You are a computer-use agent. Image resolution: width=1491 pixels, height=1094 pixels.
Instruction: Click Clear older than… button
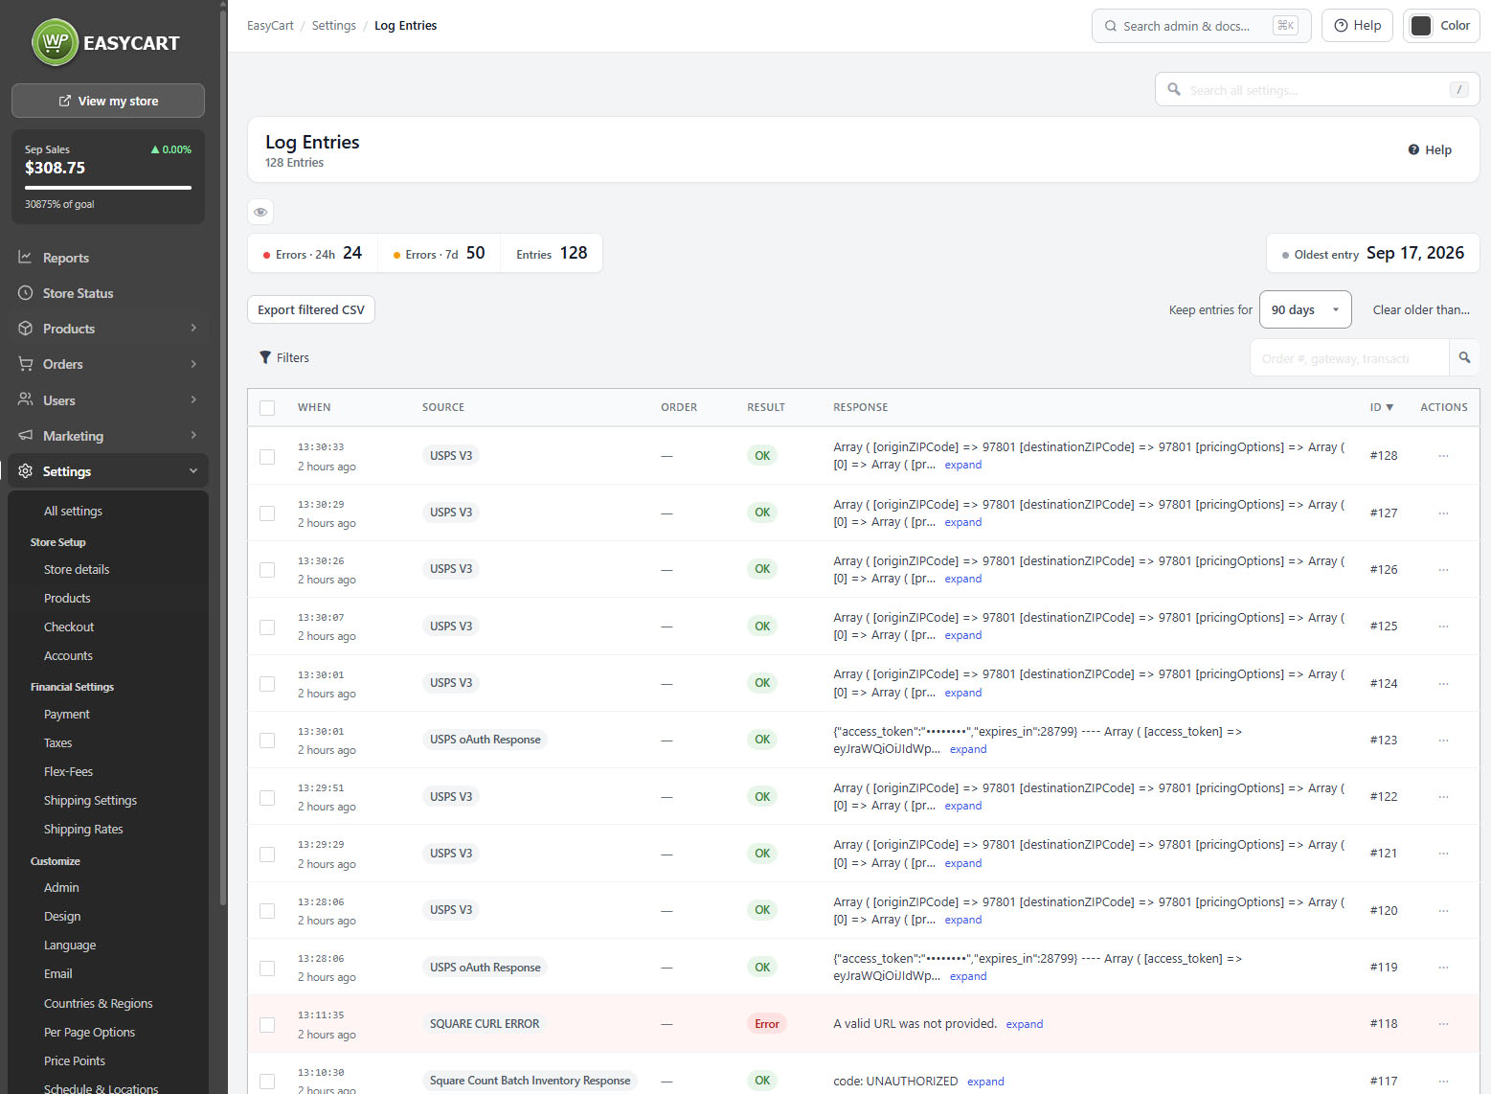[x=1421, y=309]
